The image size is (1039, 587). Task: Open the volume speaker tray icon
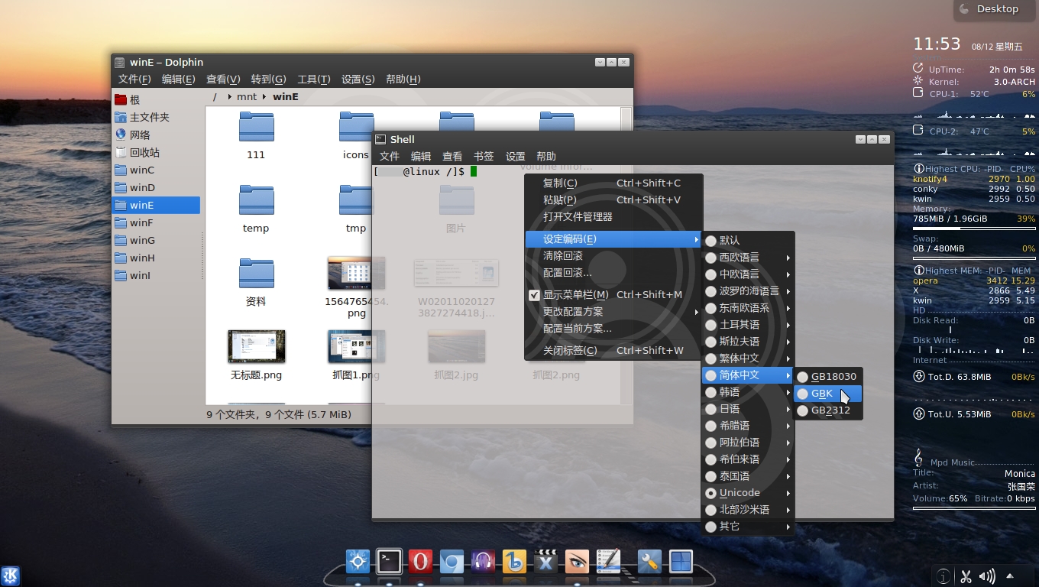[x=987, y=576]
